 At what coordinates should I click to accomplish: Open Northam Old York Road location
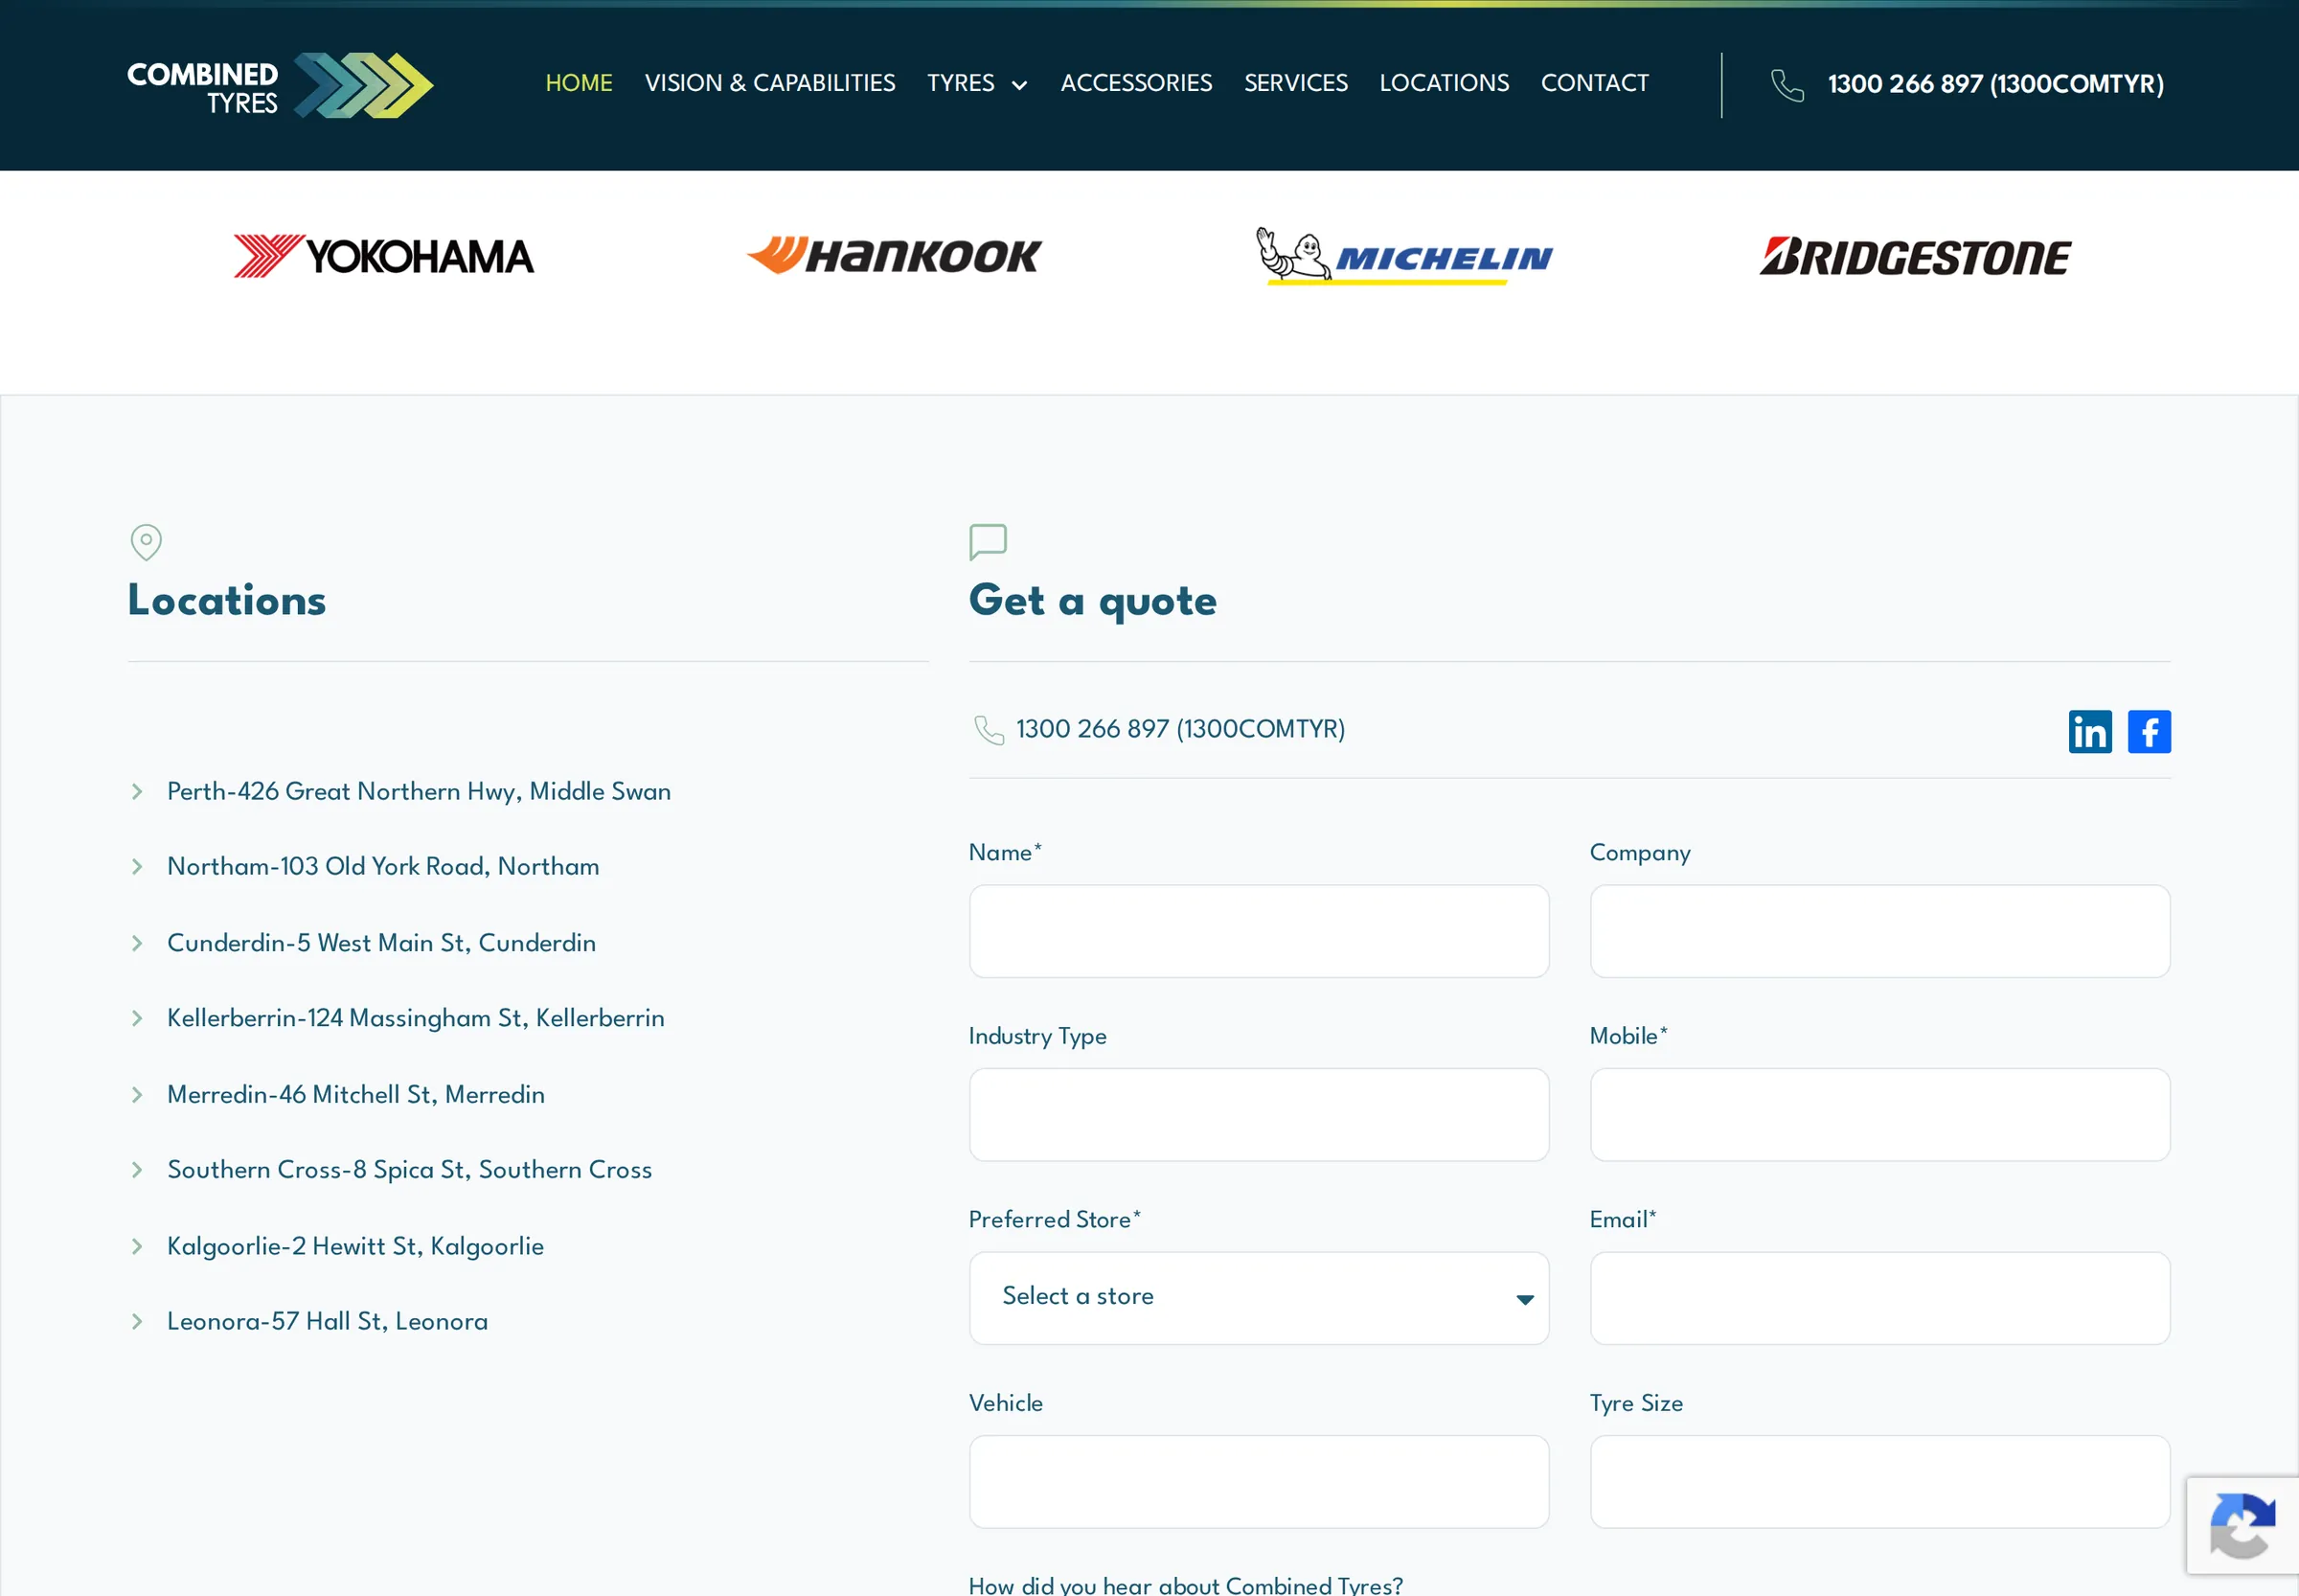point(383,866)
